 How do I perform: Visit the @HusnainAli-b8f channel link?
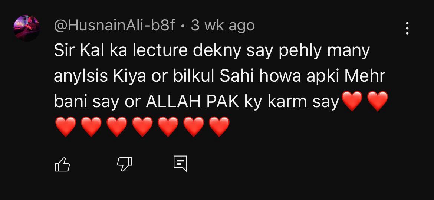point(115,26)
